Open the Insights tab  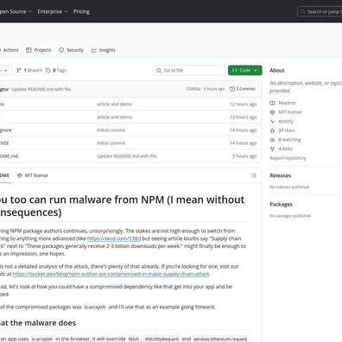(x=104, y=50)
